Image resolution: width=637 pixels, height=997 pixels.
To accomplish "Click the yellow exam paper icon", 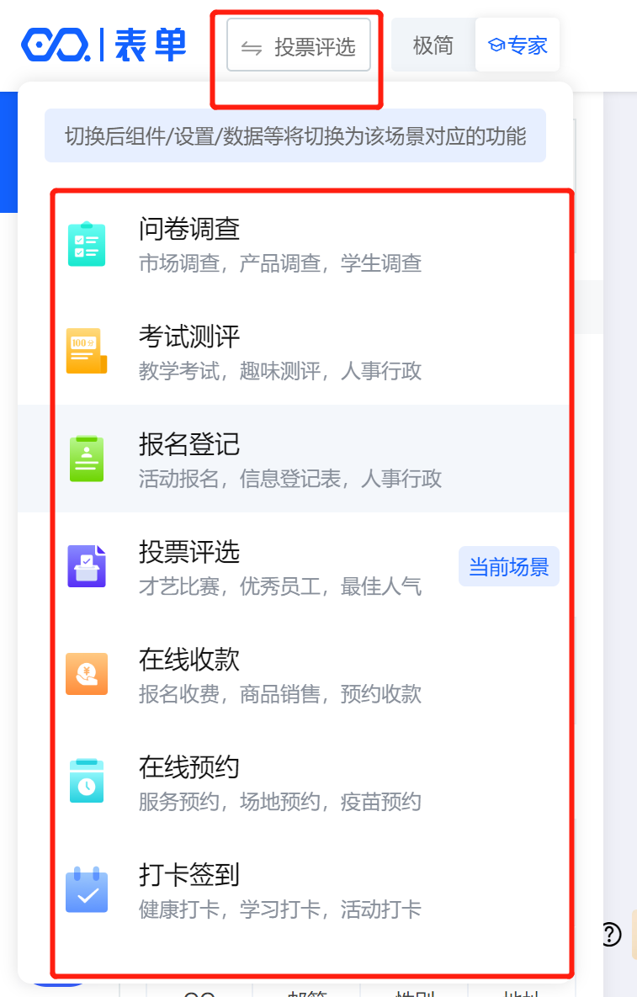I will tap(87, 351).
